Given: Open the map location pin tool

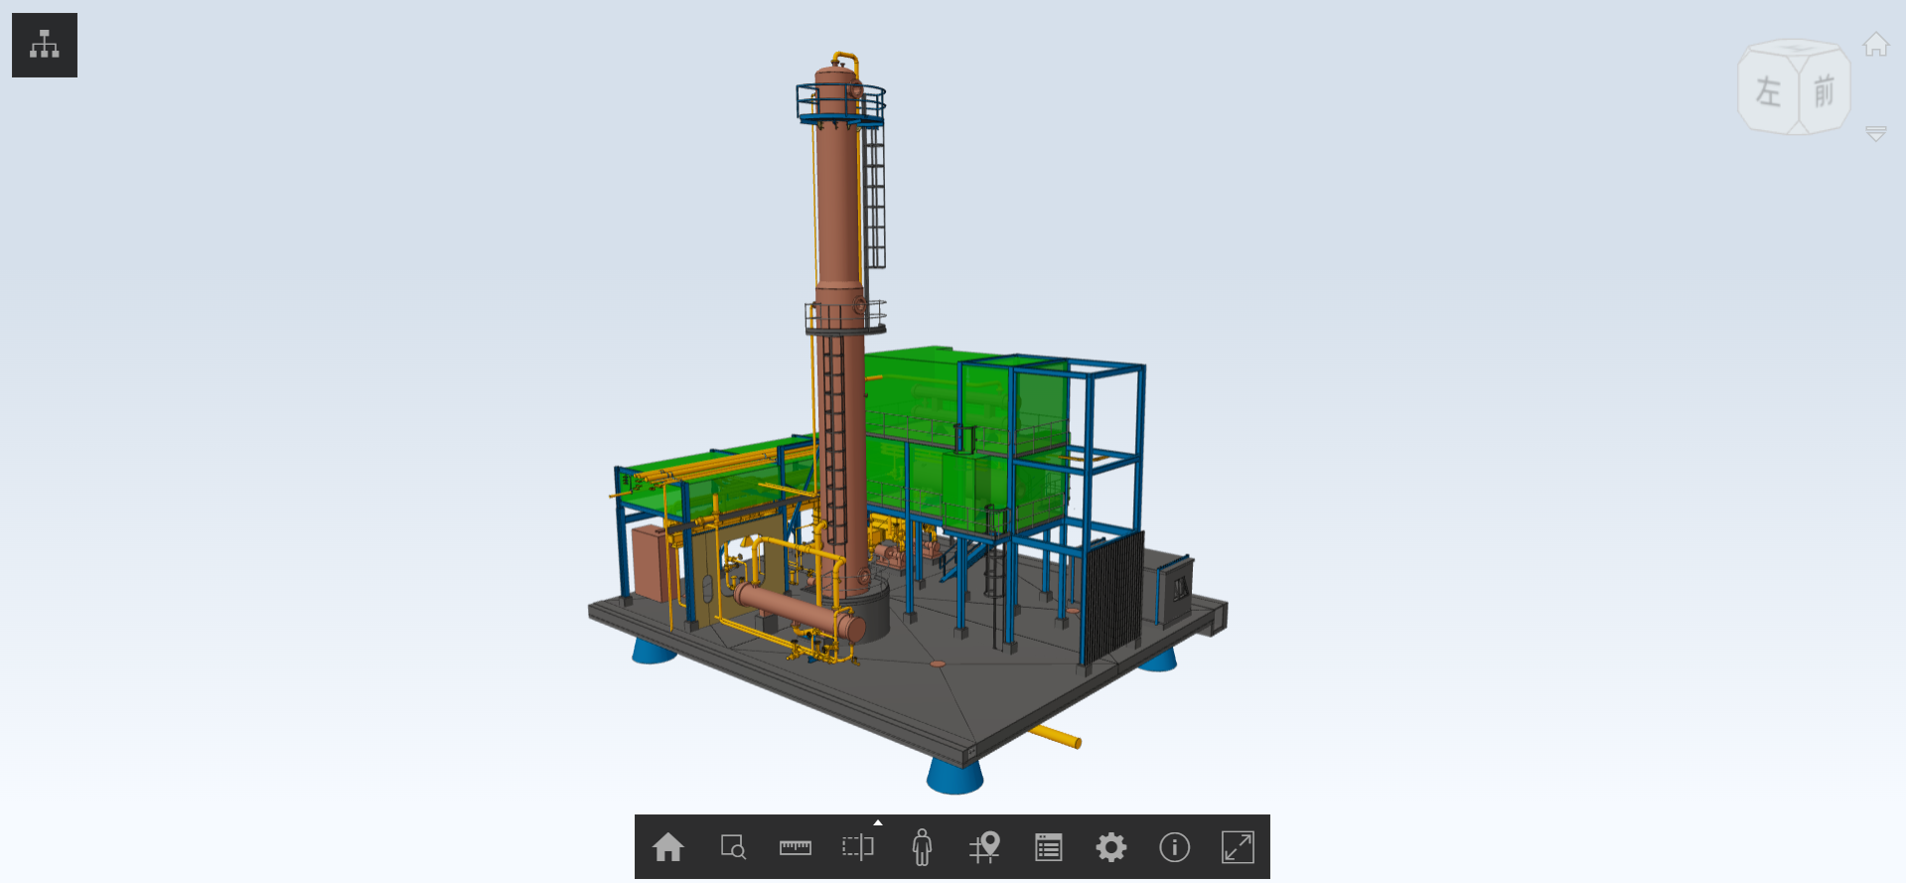Looking at the screenshot, I should [984, 847].
